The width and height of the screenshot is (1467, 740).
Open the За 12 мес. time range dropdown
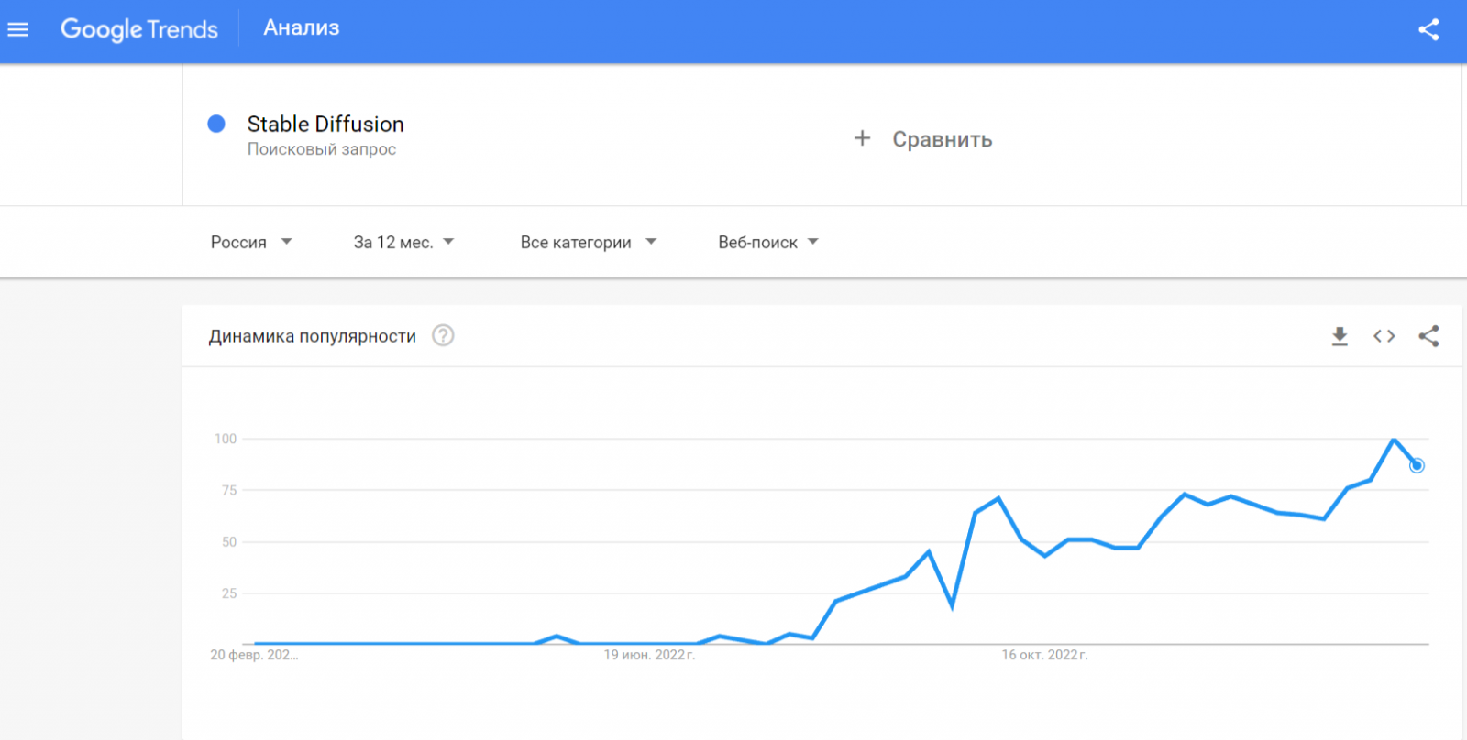[403, 242]
